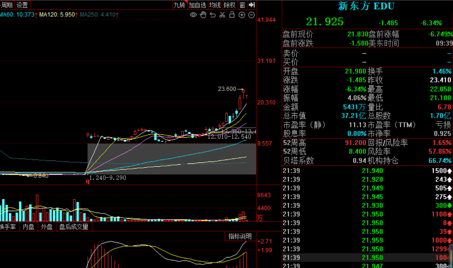The height and width of the screenshot is (268, 453).
Task: Open the 窗 window button
Action: click(242, 5)
